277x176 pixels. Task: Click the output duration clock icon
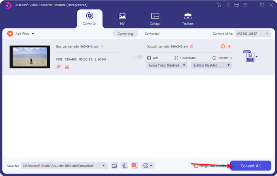214,58
